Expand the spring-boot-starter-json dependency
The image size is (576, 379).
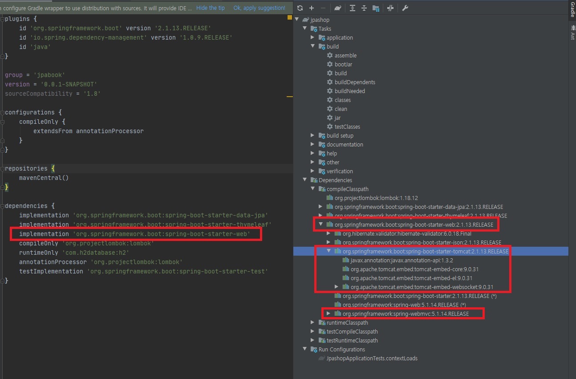click(x=329, y=242)
